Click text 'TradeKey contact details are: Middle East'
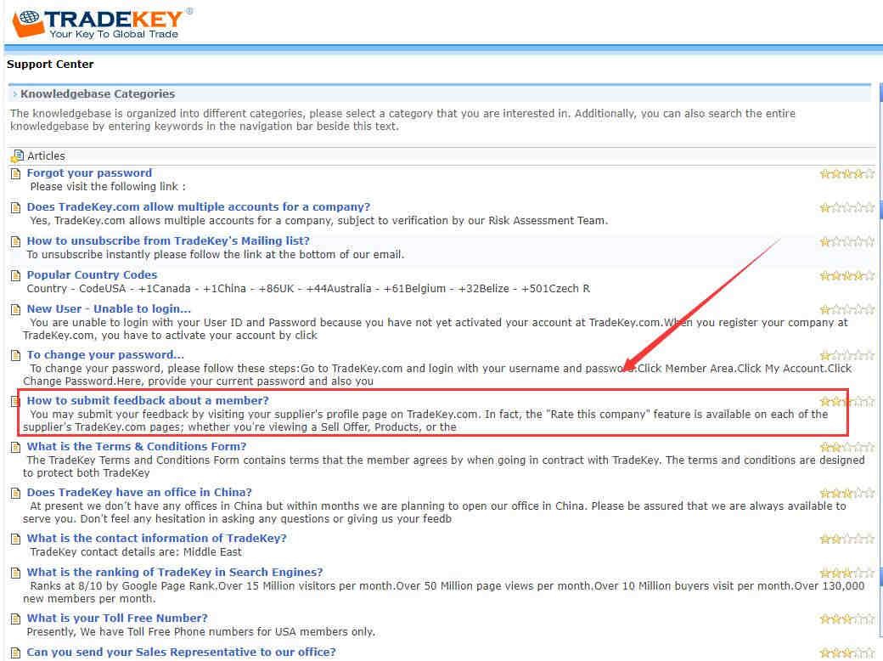 click(136, 552)
